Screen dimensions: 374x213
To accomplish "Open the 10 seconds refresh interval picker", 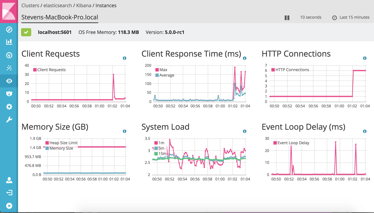I will [x=310, y=17].
